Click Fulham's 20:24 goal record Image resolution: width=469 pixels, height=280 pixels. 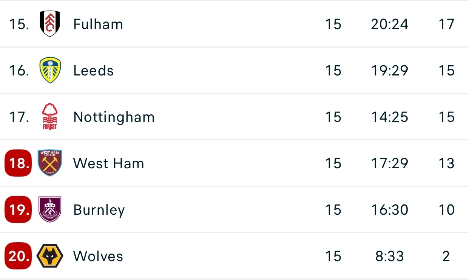tap(389, 24)
